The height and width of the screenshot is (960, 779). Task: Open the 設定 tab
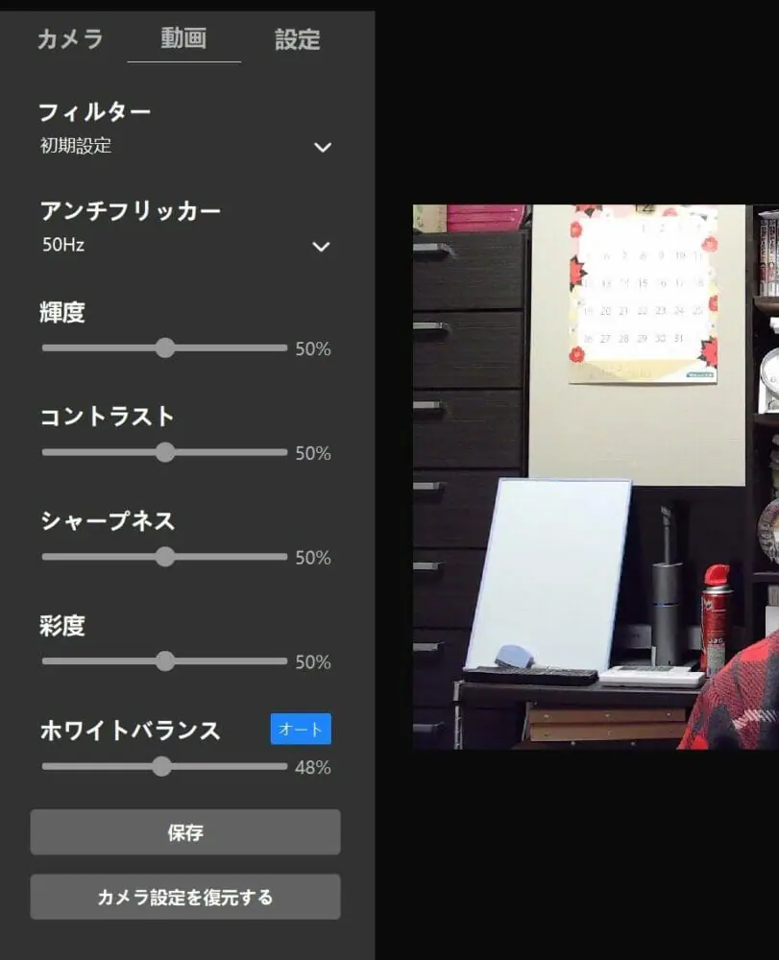(x=297, y=39)
